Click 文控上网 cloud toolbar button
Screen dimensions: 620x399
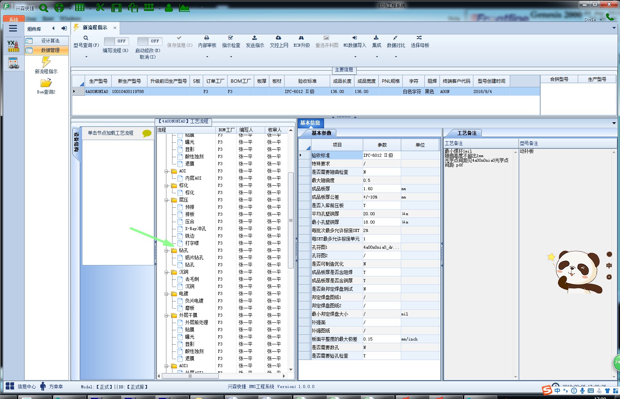279,42
